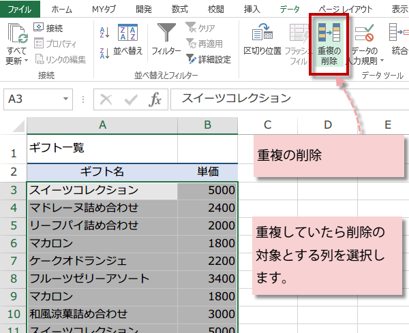This screenshot has height=333, width=409.
Task: Click the select-all corner triangle
Action: click(19, 126)
